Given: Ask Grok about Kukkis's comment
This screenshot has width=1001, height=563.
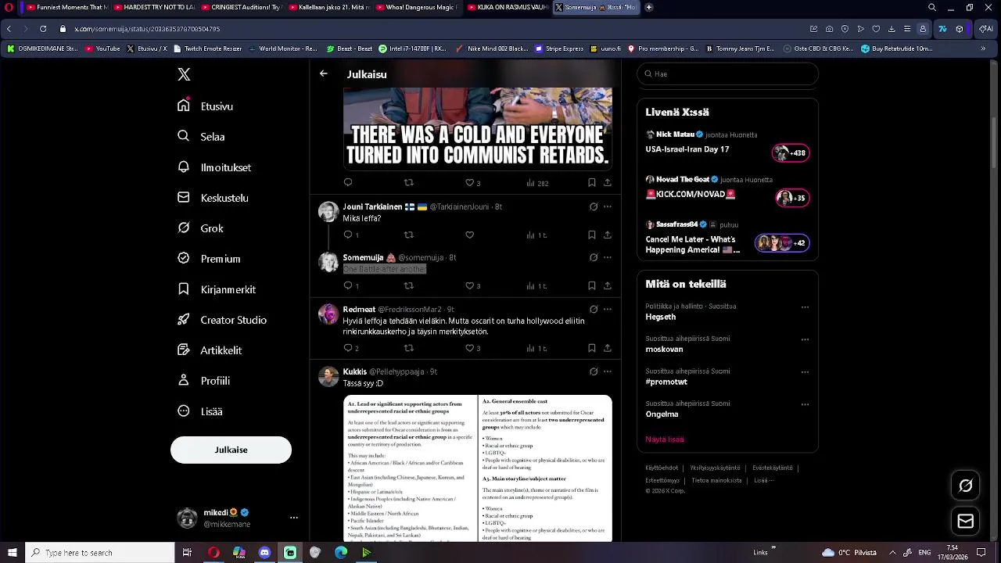Looking at the screenshot, I should point(594,371).
